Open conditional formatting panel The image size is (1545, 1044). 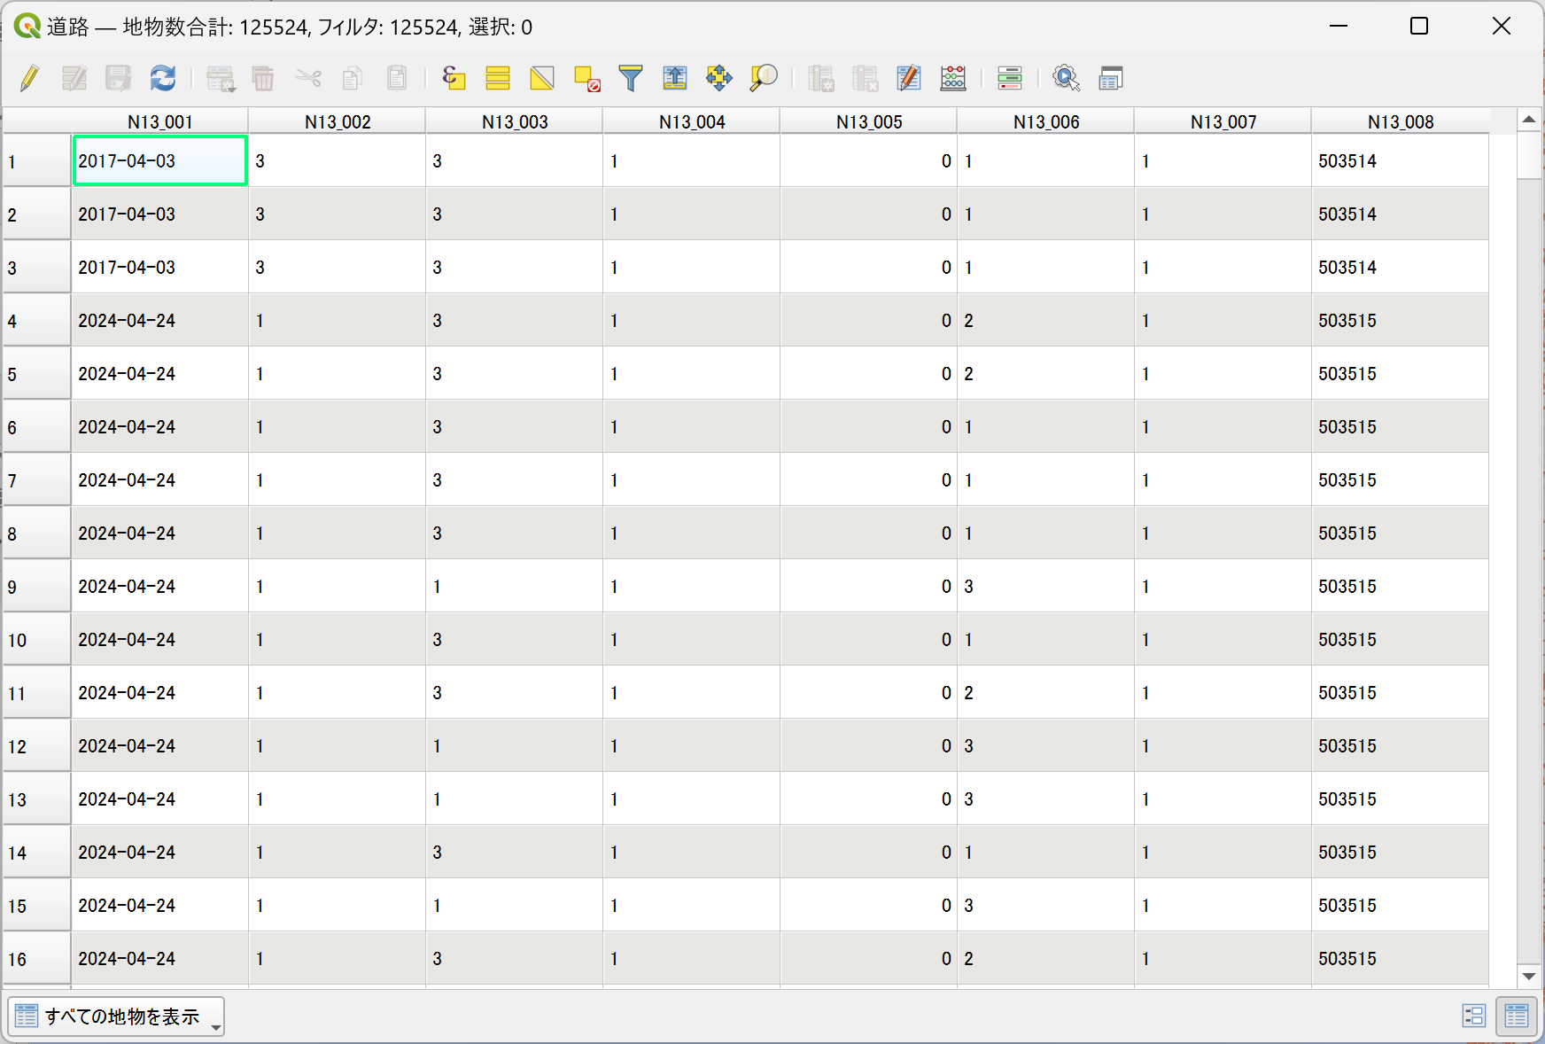1010,78
